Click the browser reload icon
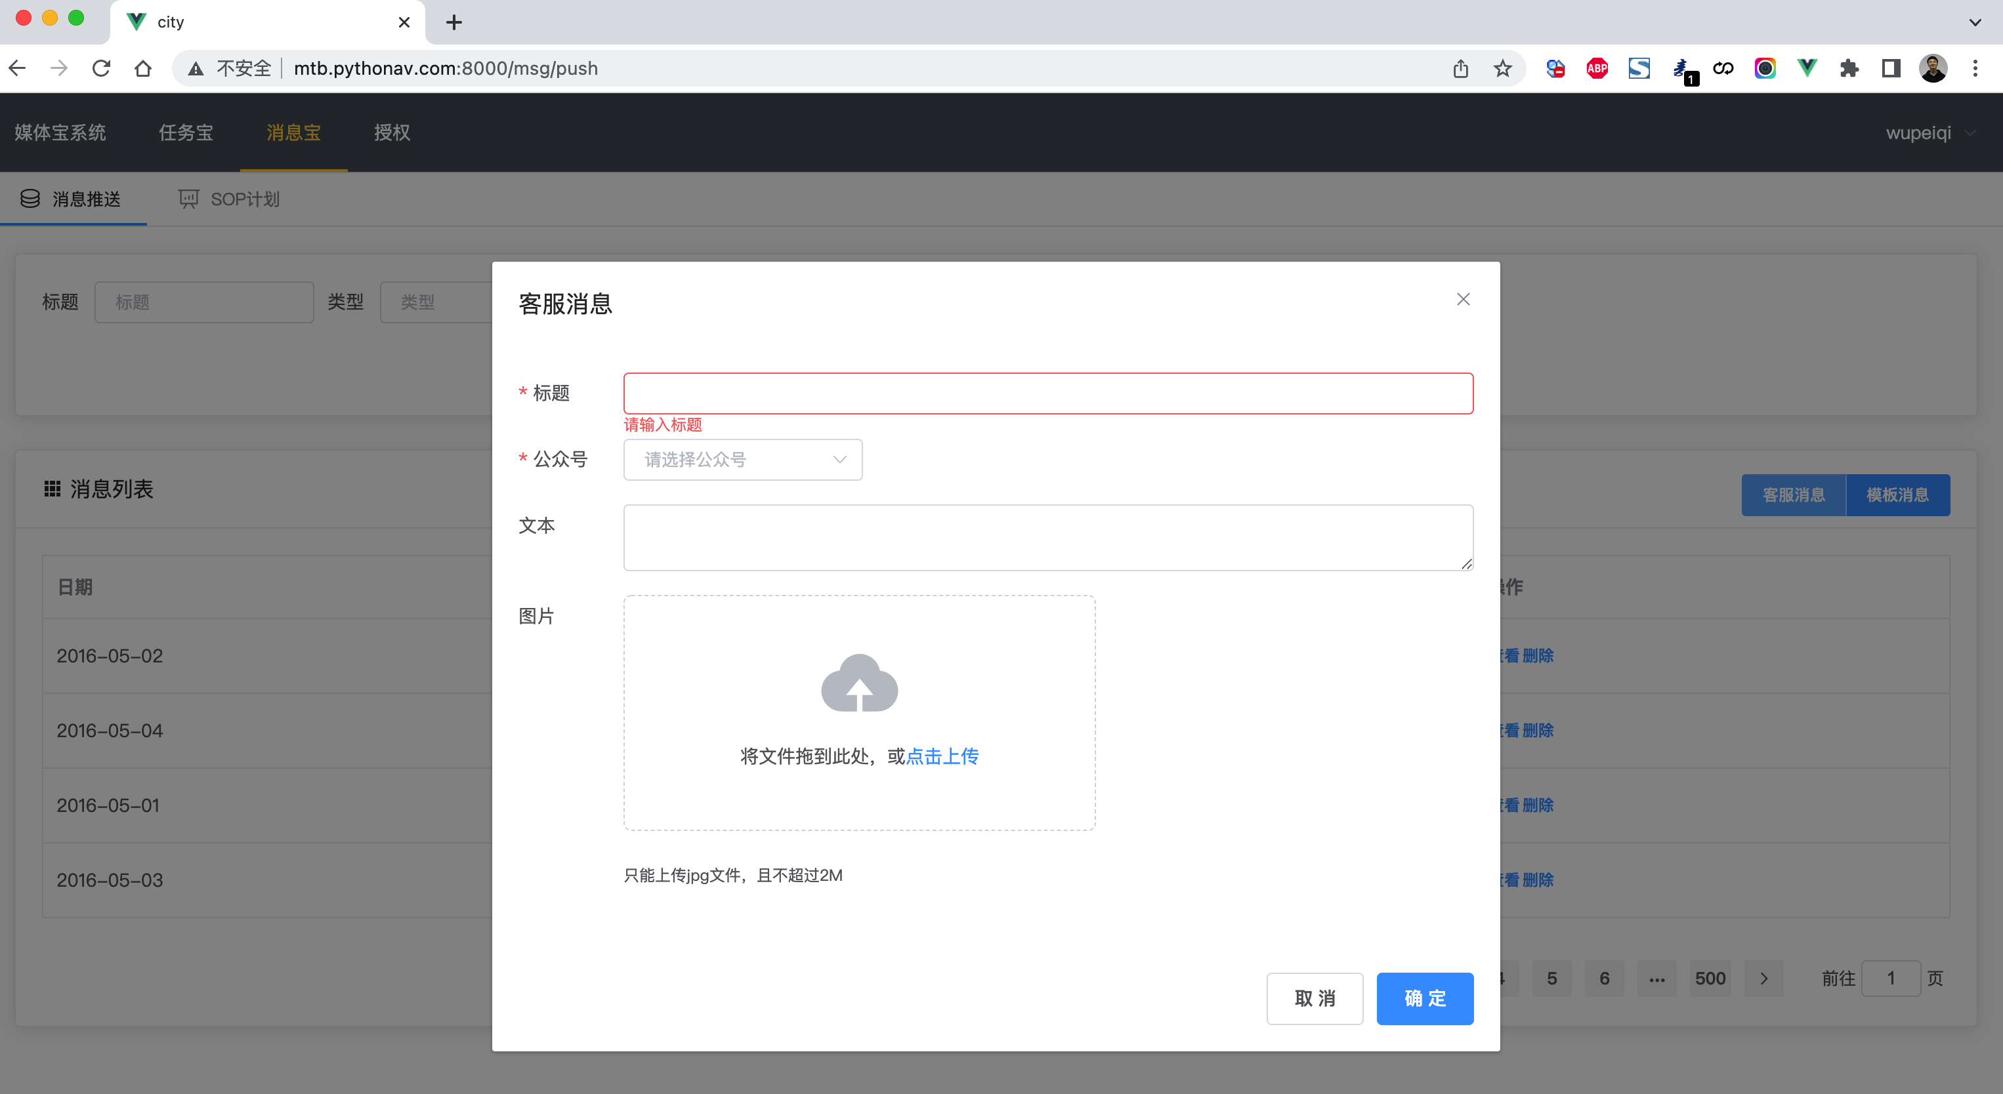The width and height of the screenshot is (2003, 1094). [101, 68]
